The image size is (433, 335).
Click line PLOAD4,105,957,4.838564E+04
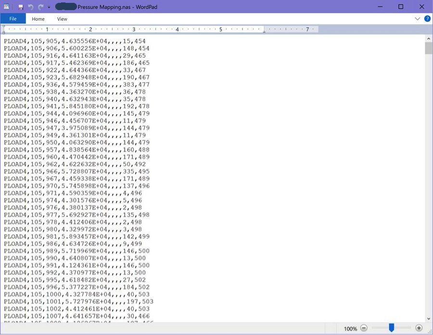click(x=76, y=150)
